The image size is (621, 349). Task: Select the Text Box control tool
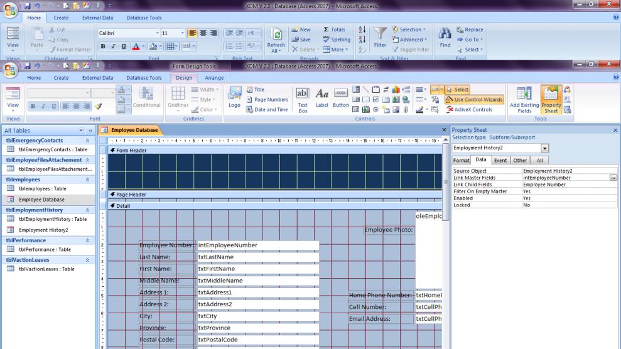pyautogui.click(x=303, y=100)
